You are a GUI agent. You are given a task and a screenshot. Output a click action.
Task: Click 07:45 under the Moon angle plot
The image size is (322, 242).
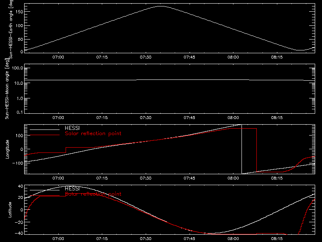point(189,118)
